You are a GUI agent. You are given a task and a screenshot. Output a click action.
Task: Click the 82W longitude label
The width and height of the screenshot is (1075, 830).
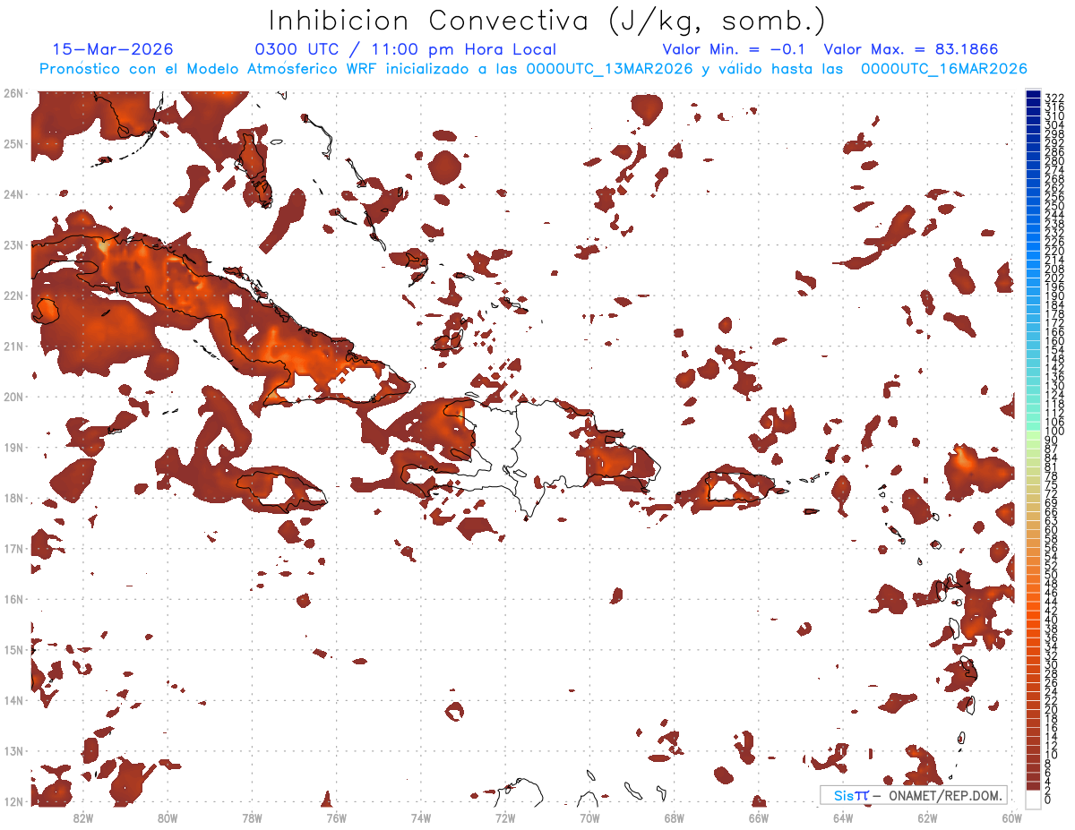pos(83,817)
